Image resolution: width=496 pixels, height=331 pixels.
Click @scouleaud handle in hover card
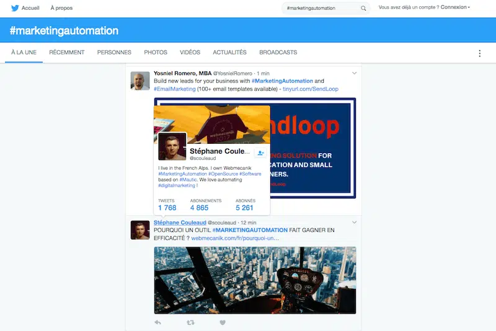203,158
